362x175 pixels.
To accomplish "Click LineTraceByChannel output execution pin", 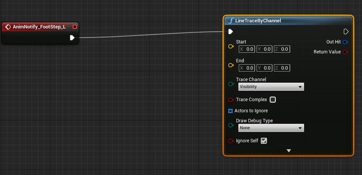I will (x=346, y=32).
